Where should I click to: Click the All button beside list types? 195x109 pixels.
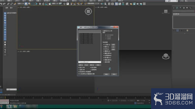tap(113, 45)
